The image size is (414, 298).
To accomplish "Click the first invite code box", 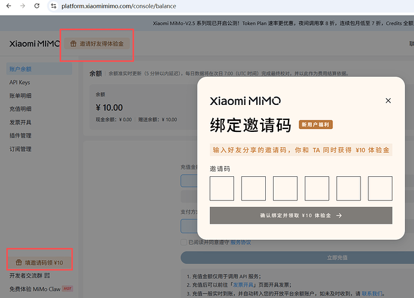I will (222, 188).
